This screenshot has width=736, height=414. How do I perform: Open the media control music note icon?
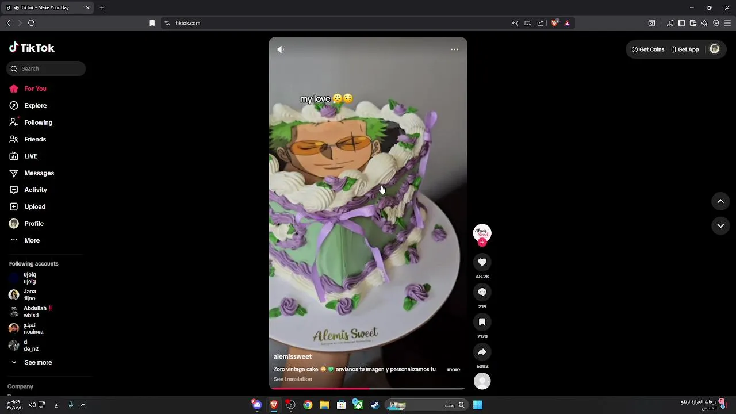(x=670, y=23)
